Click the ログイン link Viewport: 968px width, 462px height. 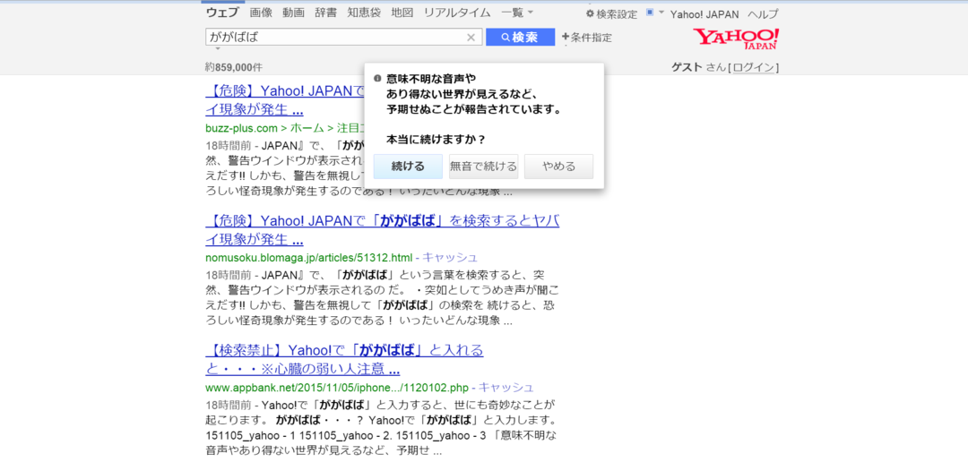click(753, 67)
